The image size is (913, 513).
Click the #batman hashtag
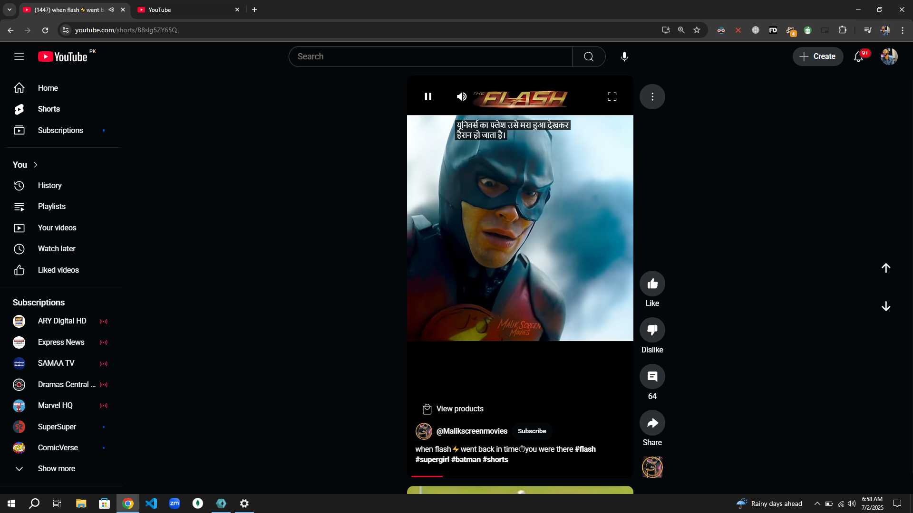click(466, 460)
